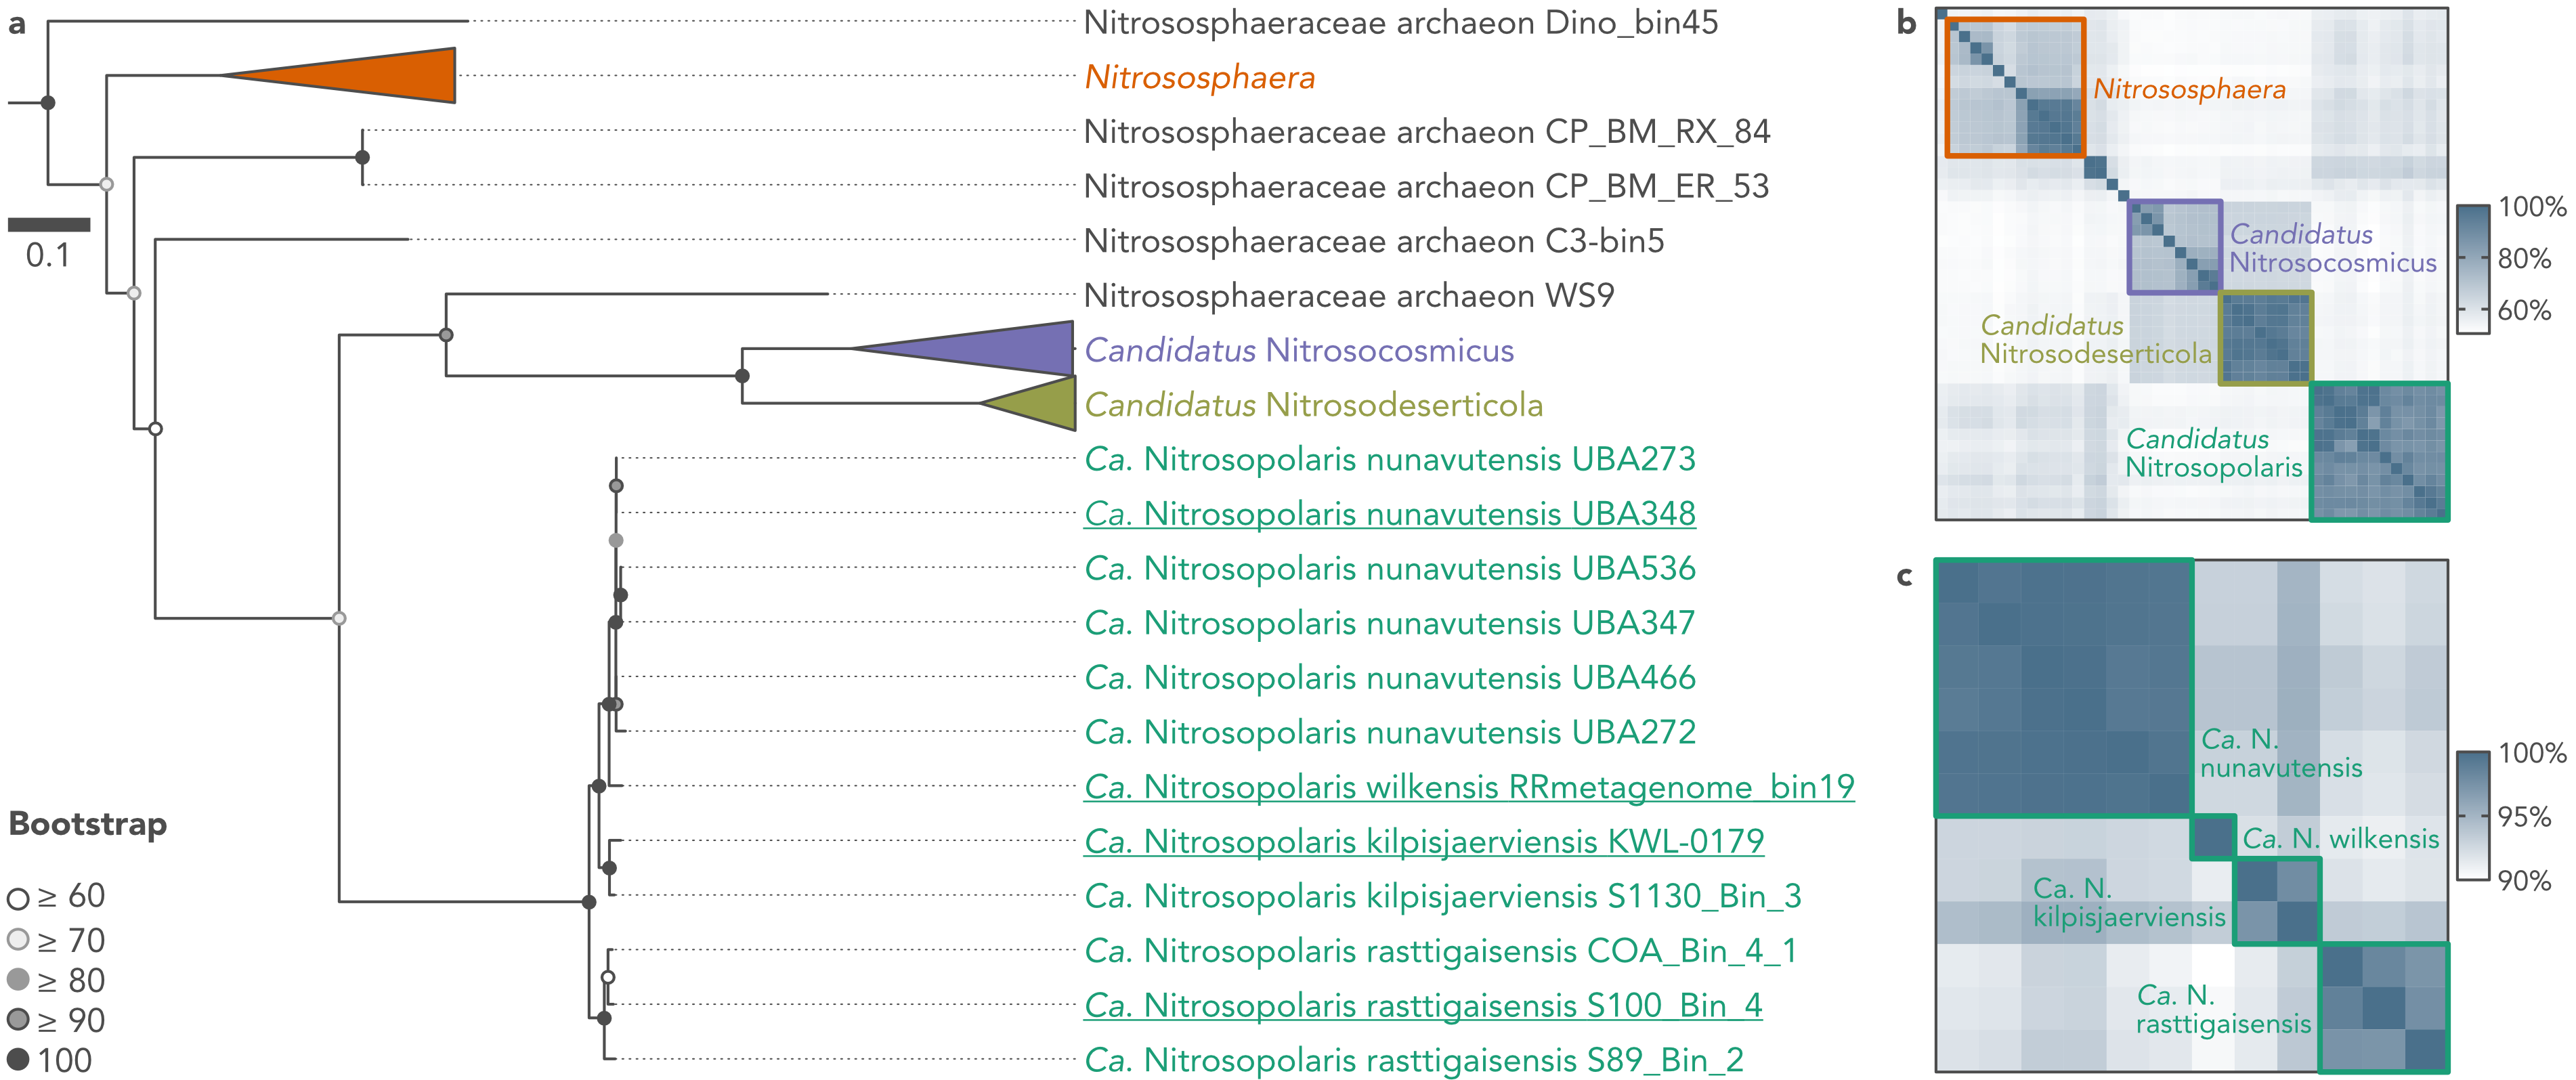The width and height of the screenshot is (2576, 1080).
Task: Click the panel b color scale bar
Action: point(2473,270)
